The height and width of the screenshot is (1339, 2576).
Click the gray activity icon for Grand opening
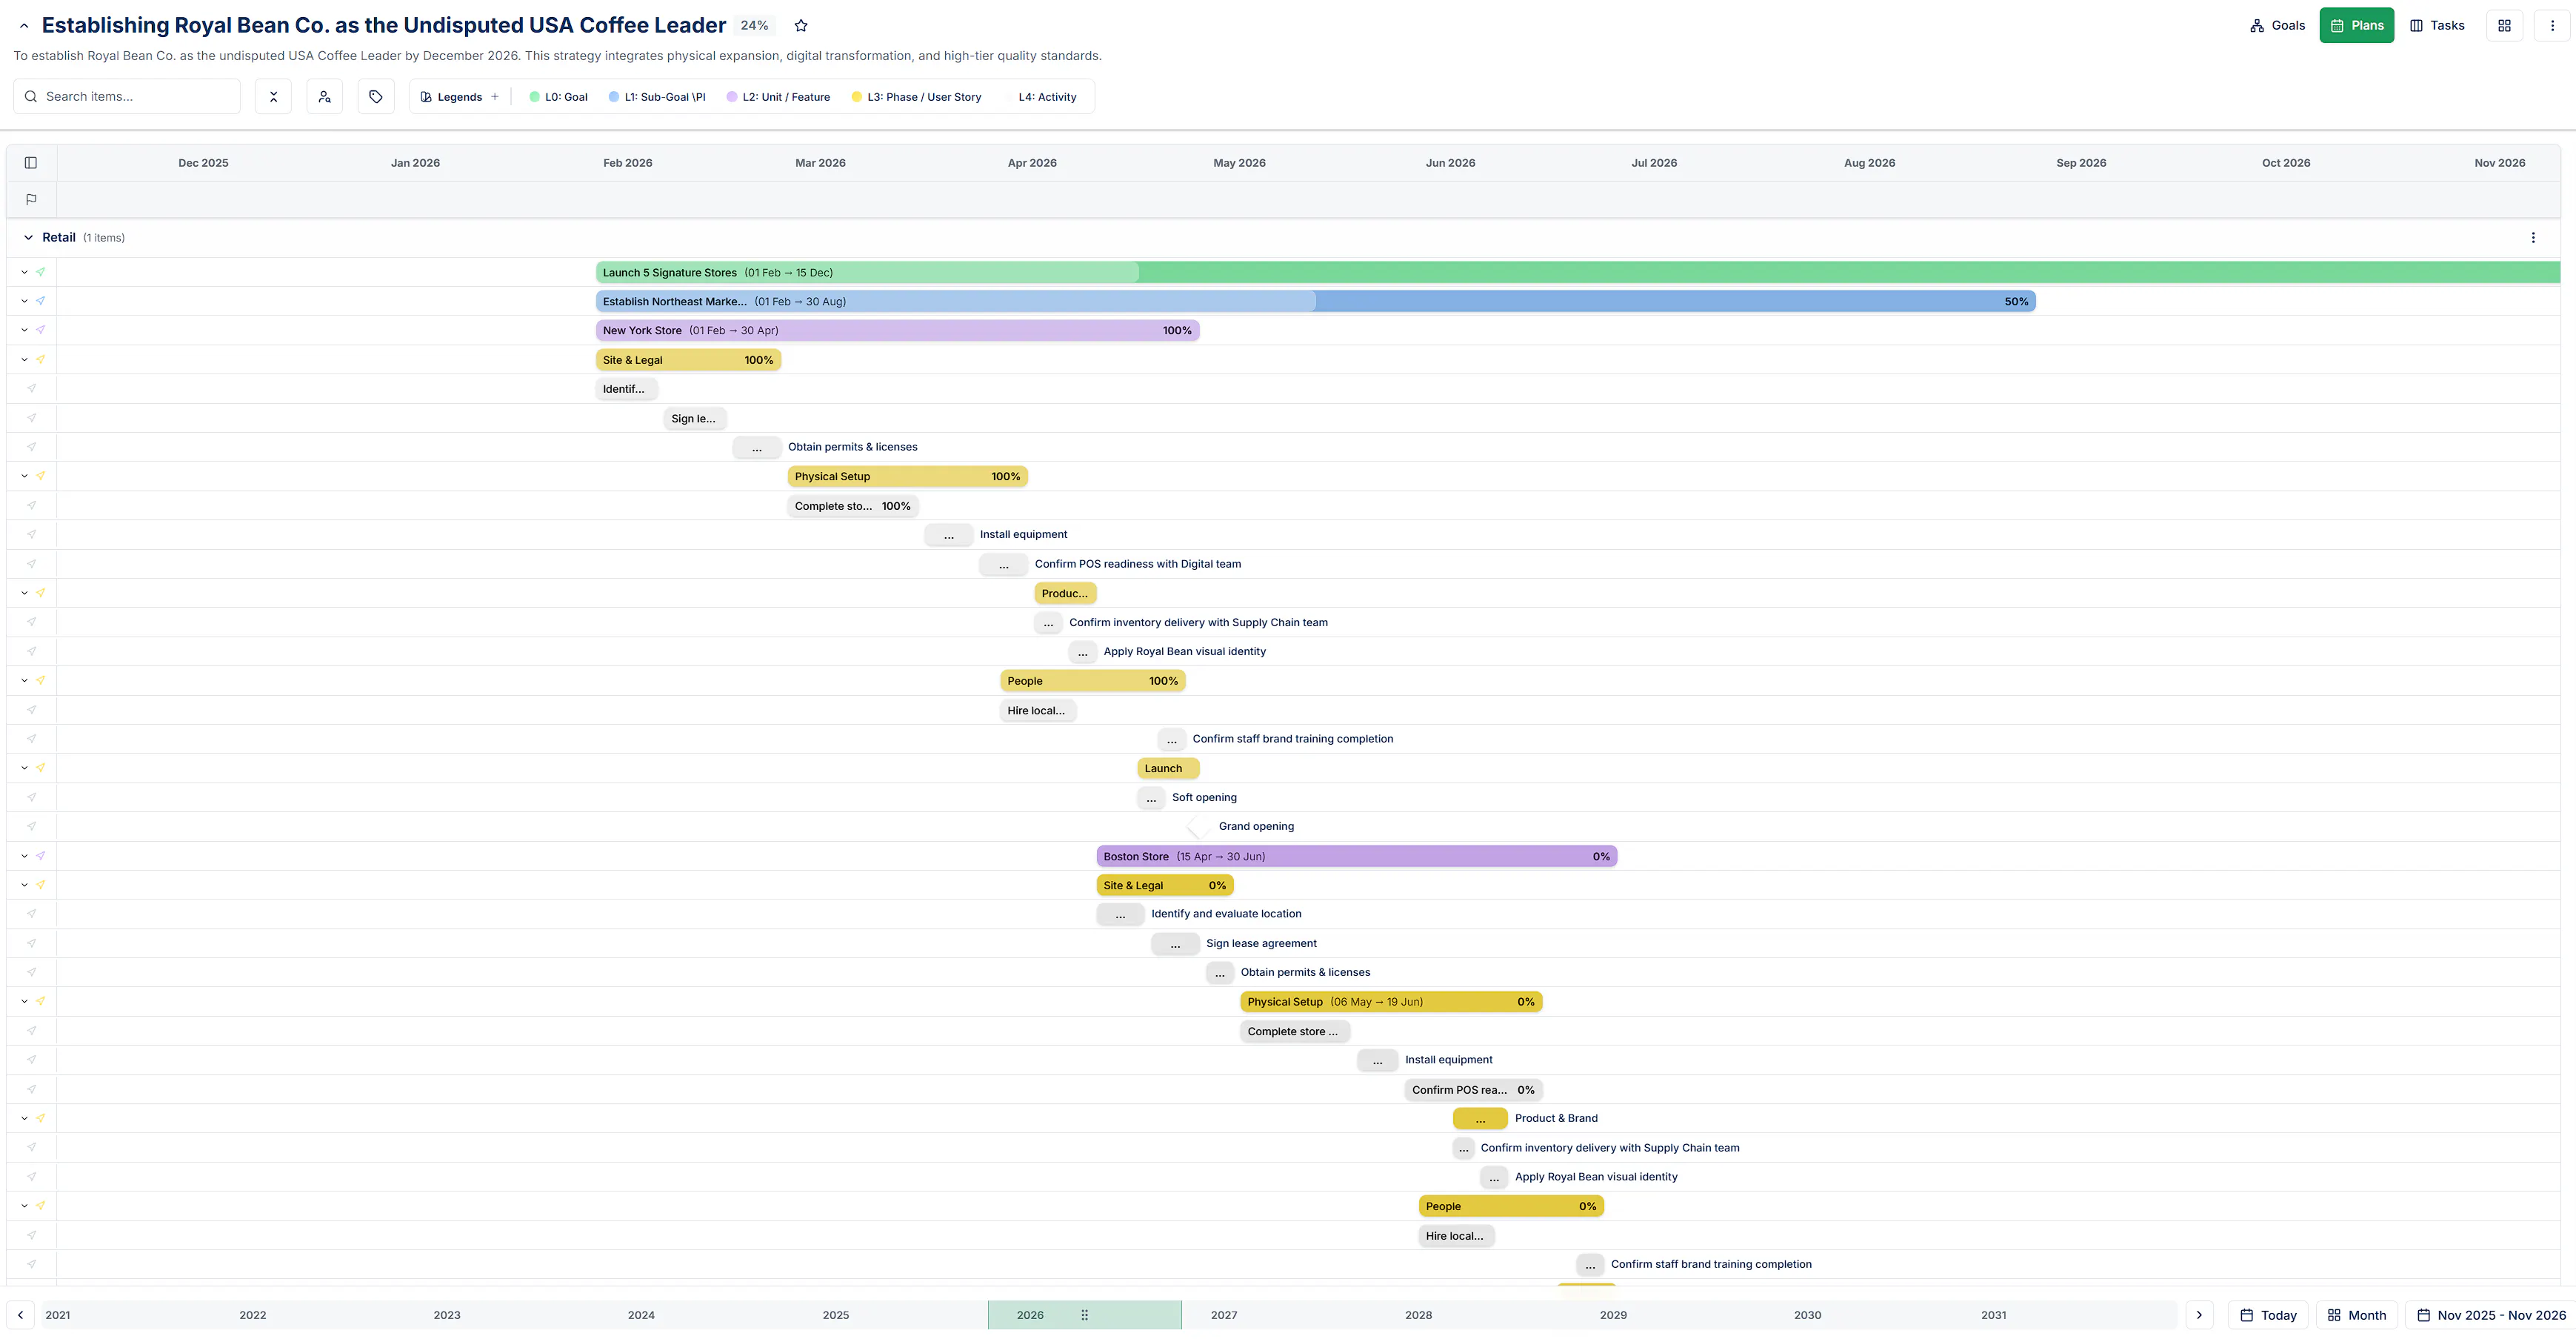point(32,827)
